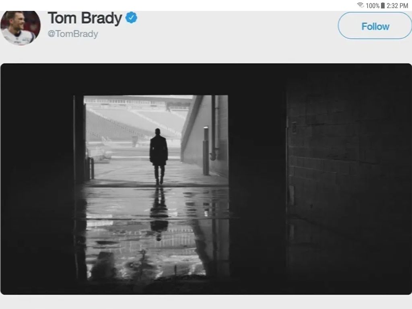
Task: Open Tom Brady's profile picture
Action: point(20,27)
